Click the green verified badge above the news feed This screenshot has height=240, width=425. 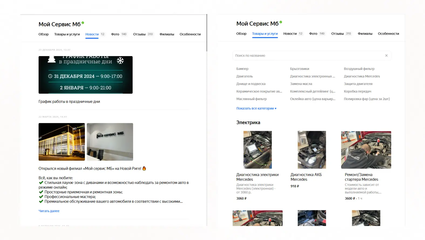83,23
